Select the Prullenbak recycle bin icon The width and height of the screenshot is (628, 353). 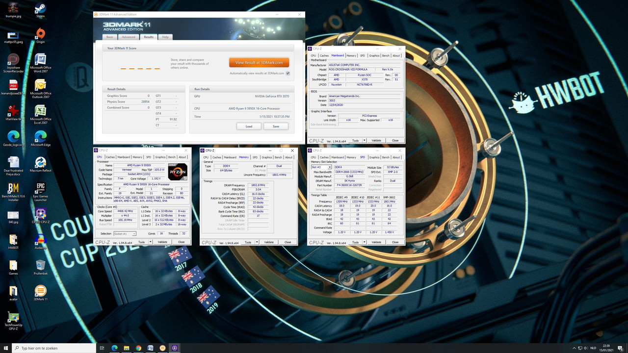[40, 267]
